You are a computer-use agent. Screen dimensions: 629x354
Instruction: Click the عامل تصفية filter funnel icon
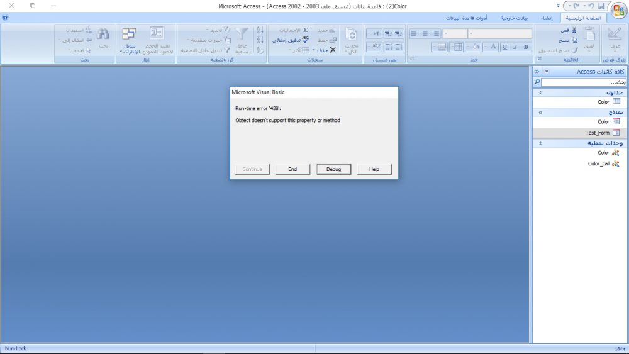[x=242, y=34]
